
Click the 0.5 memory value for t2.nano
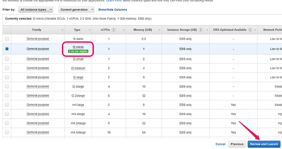[144, 39]
